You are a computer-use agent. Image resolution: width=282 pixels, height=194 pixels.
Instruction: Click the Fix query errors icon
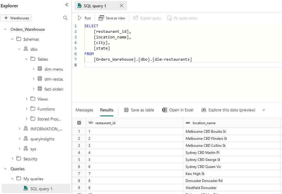[169, 18]
